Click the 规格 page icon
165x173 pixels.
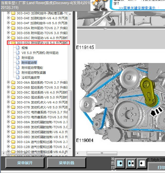tap(18, 48)
